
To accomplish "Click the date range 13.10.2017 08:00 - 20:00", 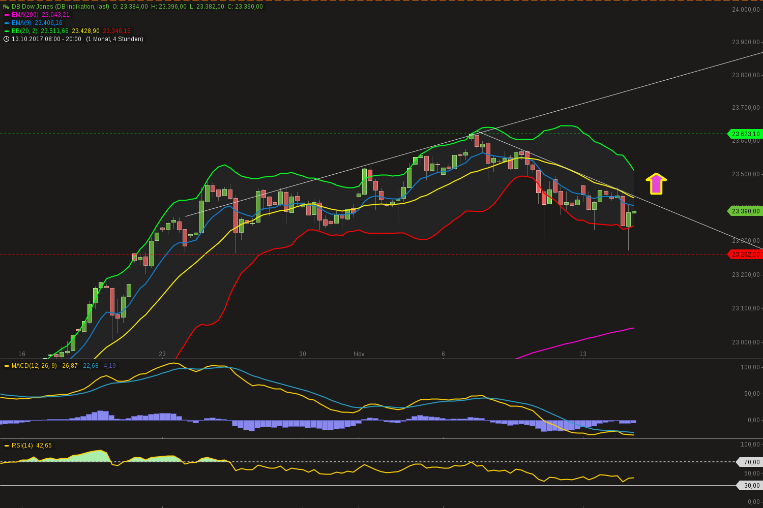I will tap(46, 39).
